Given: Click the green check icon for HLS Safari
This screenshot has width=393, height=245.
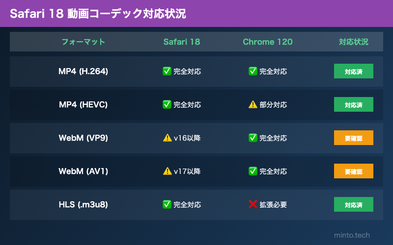Looking at the screenshot, I should pos(167,204).
